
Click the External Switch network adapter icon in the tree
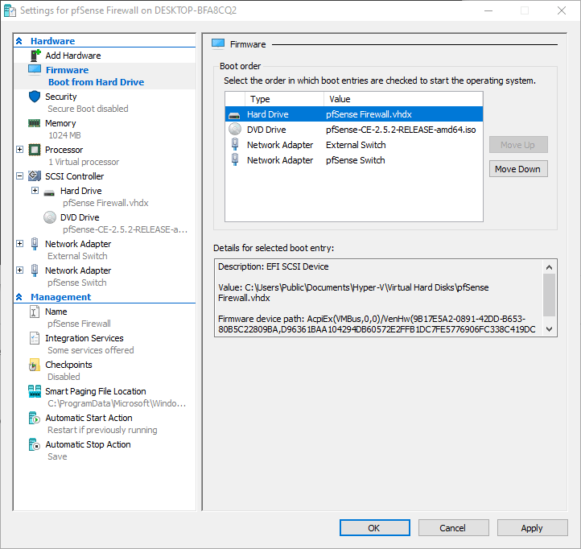(x=35, y=244)
